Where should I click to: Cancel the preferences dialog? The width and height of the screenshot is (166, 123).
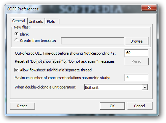[x=140, y=106]
